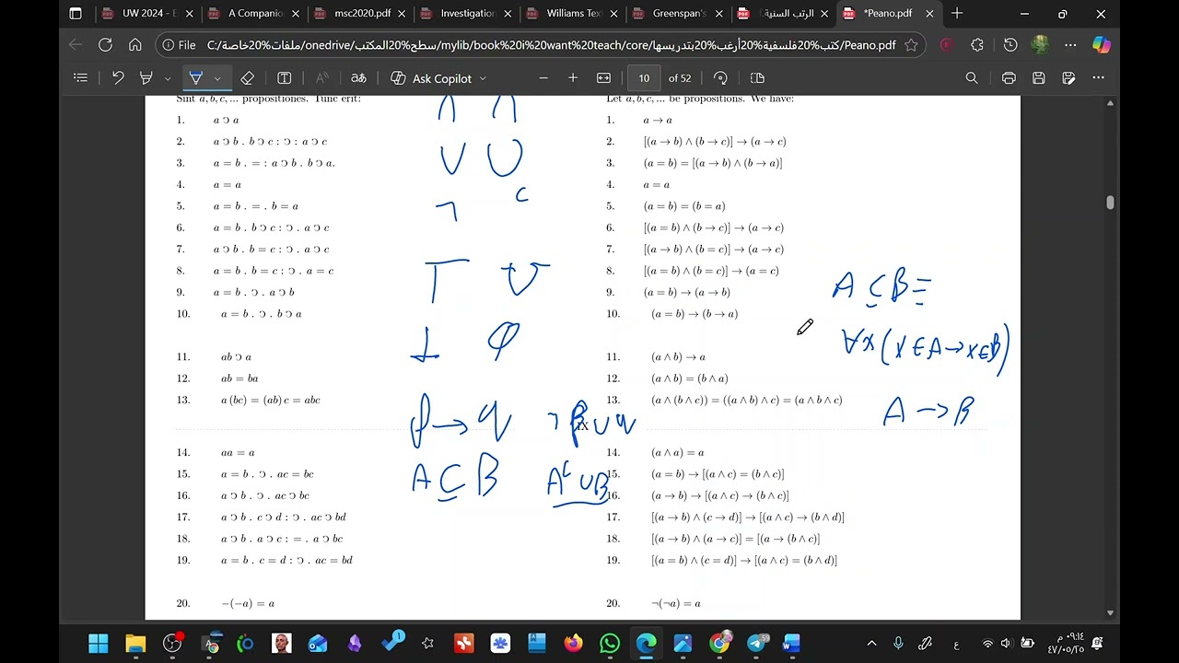The image size is (1179, 663).
Task: Open the Windows Start menu
Action: [99, 644]
